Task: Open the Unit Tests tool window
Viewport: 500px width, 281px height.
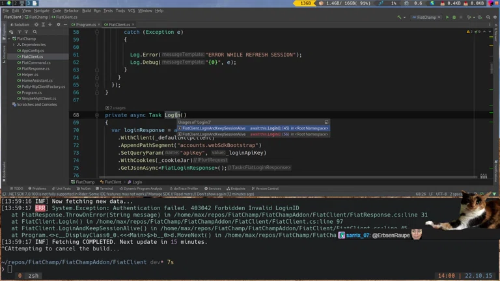Action: pyautogui.click(x=63, y=189)
